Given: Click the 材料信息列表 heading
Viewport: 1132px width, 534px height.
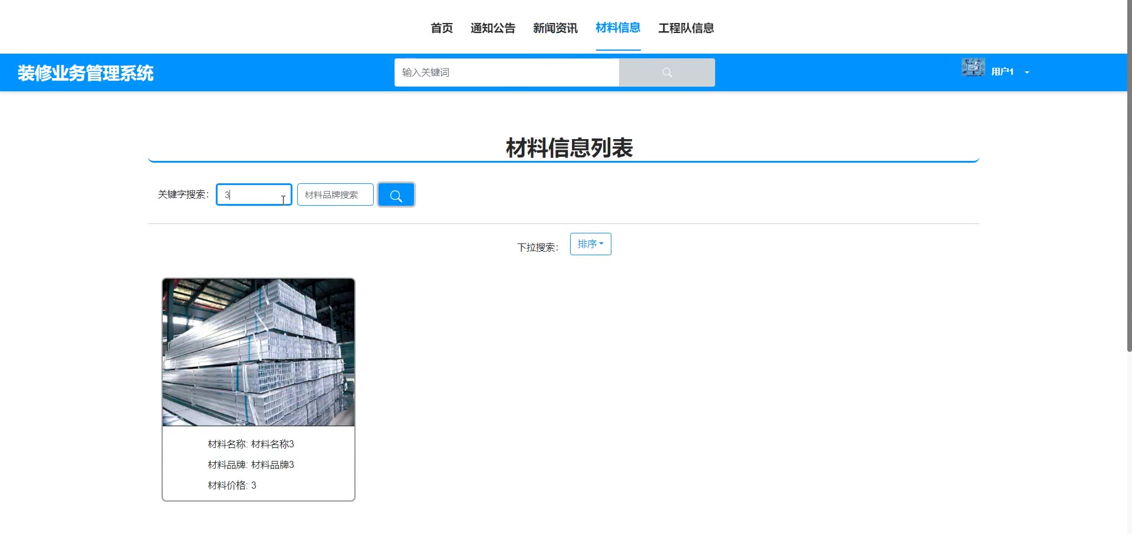Looking at the screenshot, I should 569,147.
